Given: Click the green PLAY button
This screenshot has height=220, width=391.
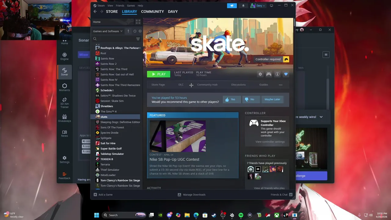Looking at the screenshot, I should click(x=159, y=74).
